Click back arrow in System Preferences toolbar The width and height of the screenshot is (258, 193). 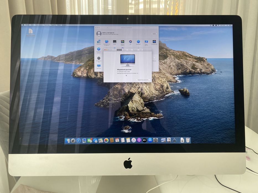pyautogui.click(x=101, y=28)
